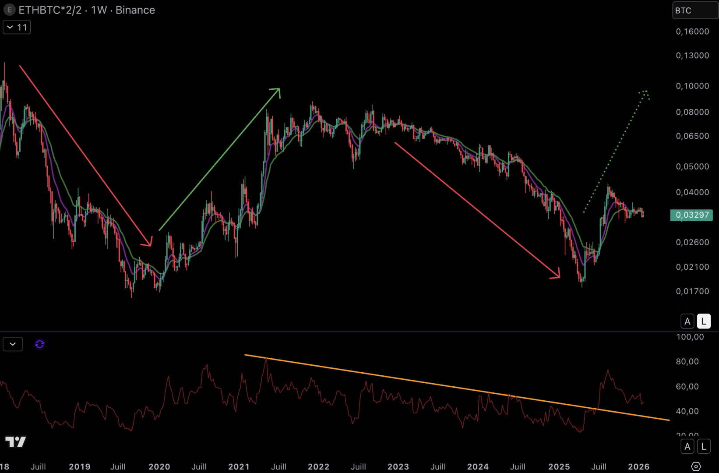Open chart settings hexagon gear icon
Image resolution: width=719 pixels, height=473 pixels.
[695, 466]
